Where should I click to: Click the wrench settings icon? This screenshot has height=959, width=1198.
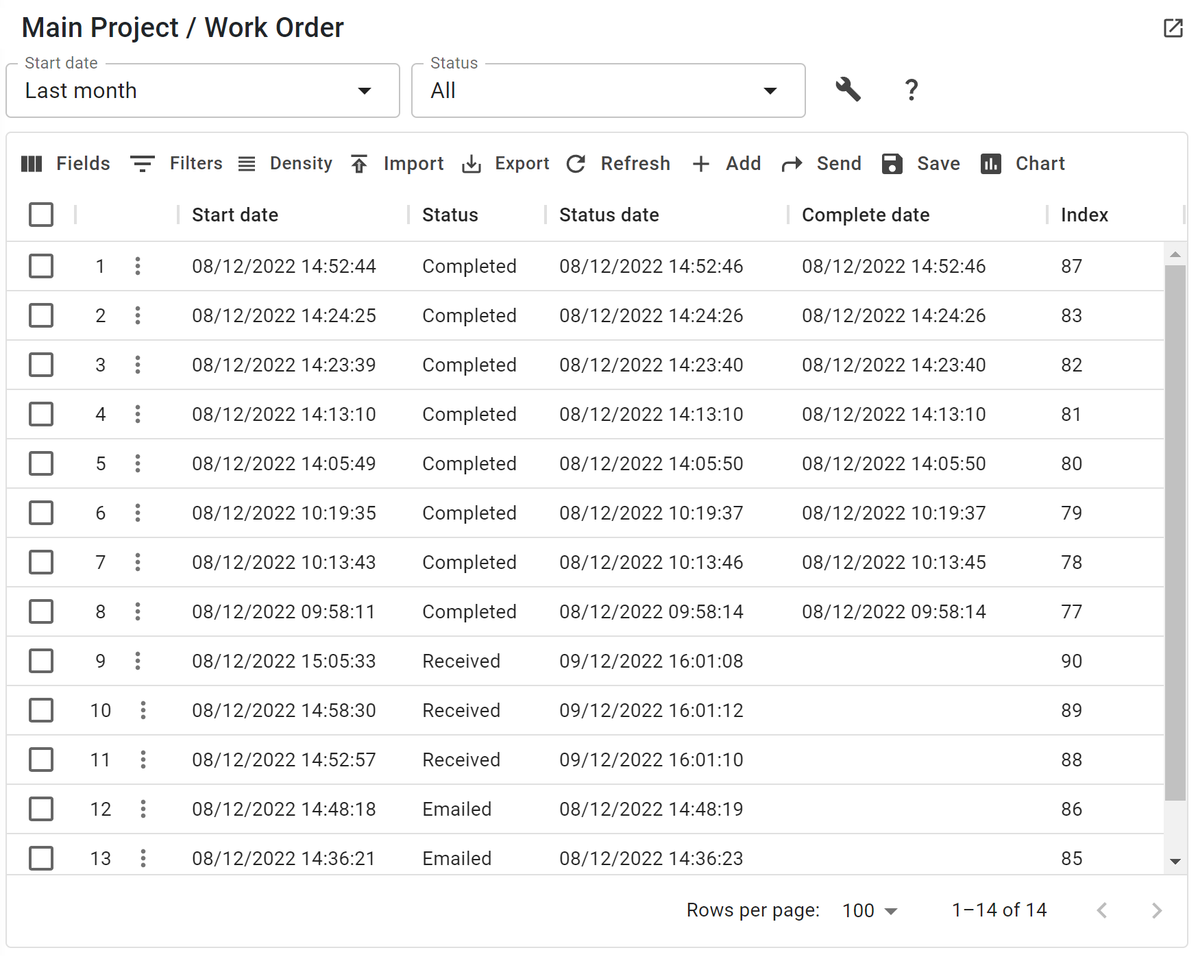click(x=848, y=90)
